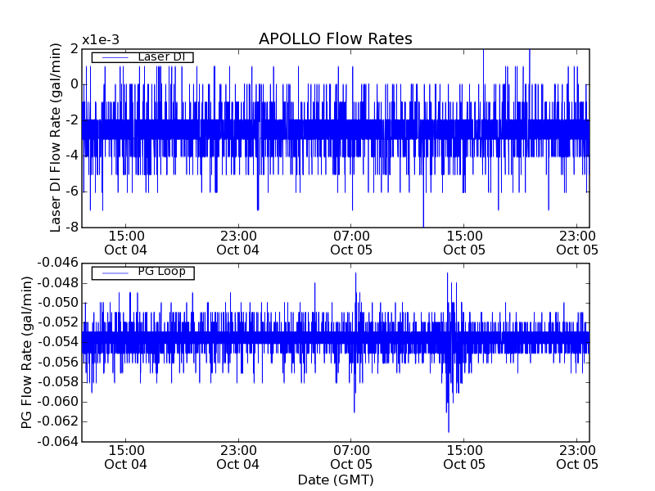Click the "-0.062" tick on PG axis
Screen dimensions: 655x491
57,421
